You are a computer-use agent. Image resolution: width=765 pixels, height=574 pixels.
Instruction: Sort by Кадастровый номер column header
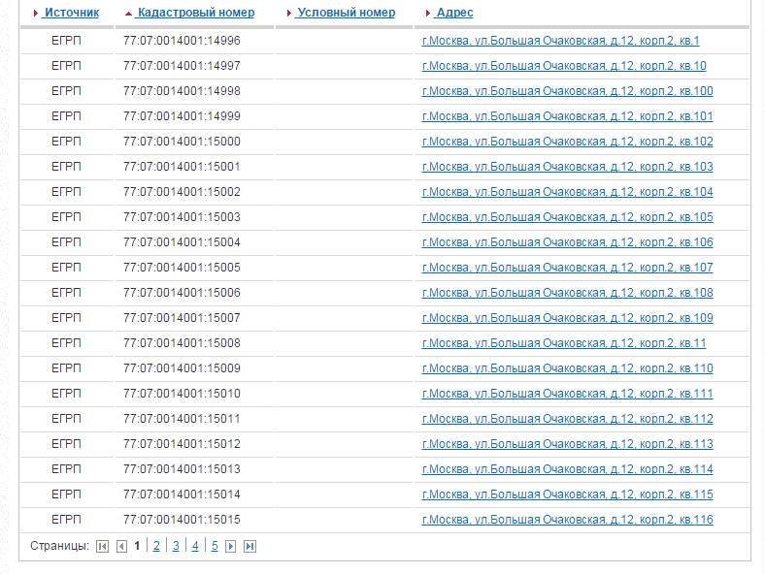195,13
